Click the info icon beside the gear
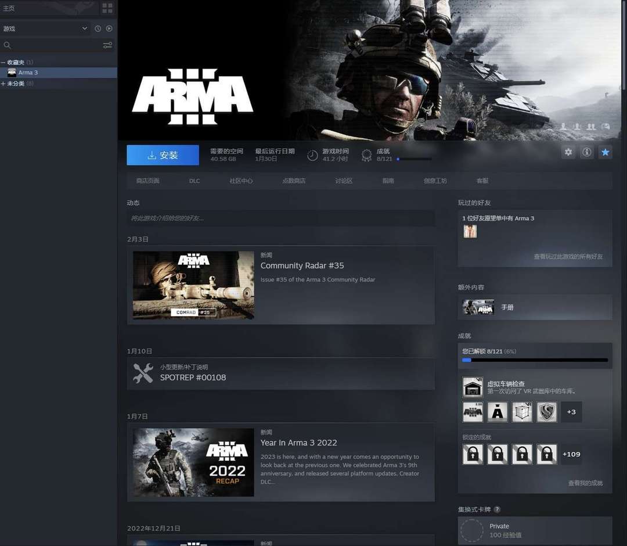The height and width of the screenshot is (546, 627). coord(587,152)
